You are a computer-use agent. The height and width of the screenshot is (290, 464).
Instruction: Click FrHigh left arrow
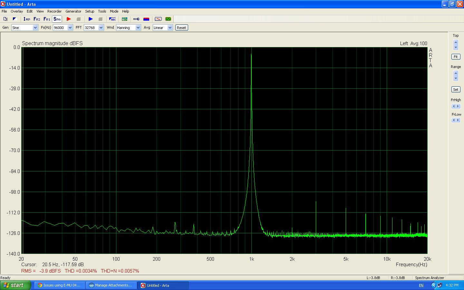[x=454, y=106]
